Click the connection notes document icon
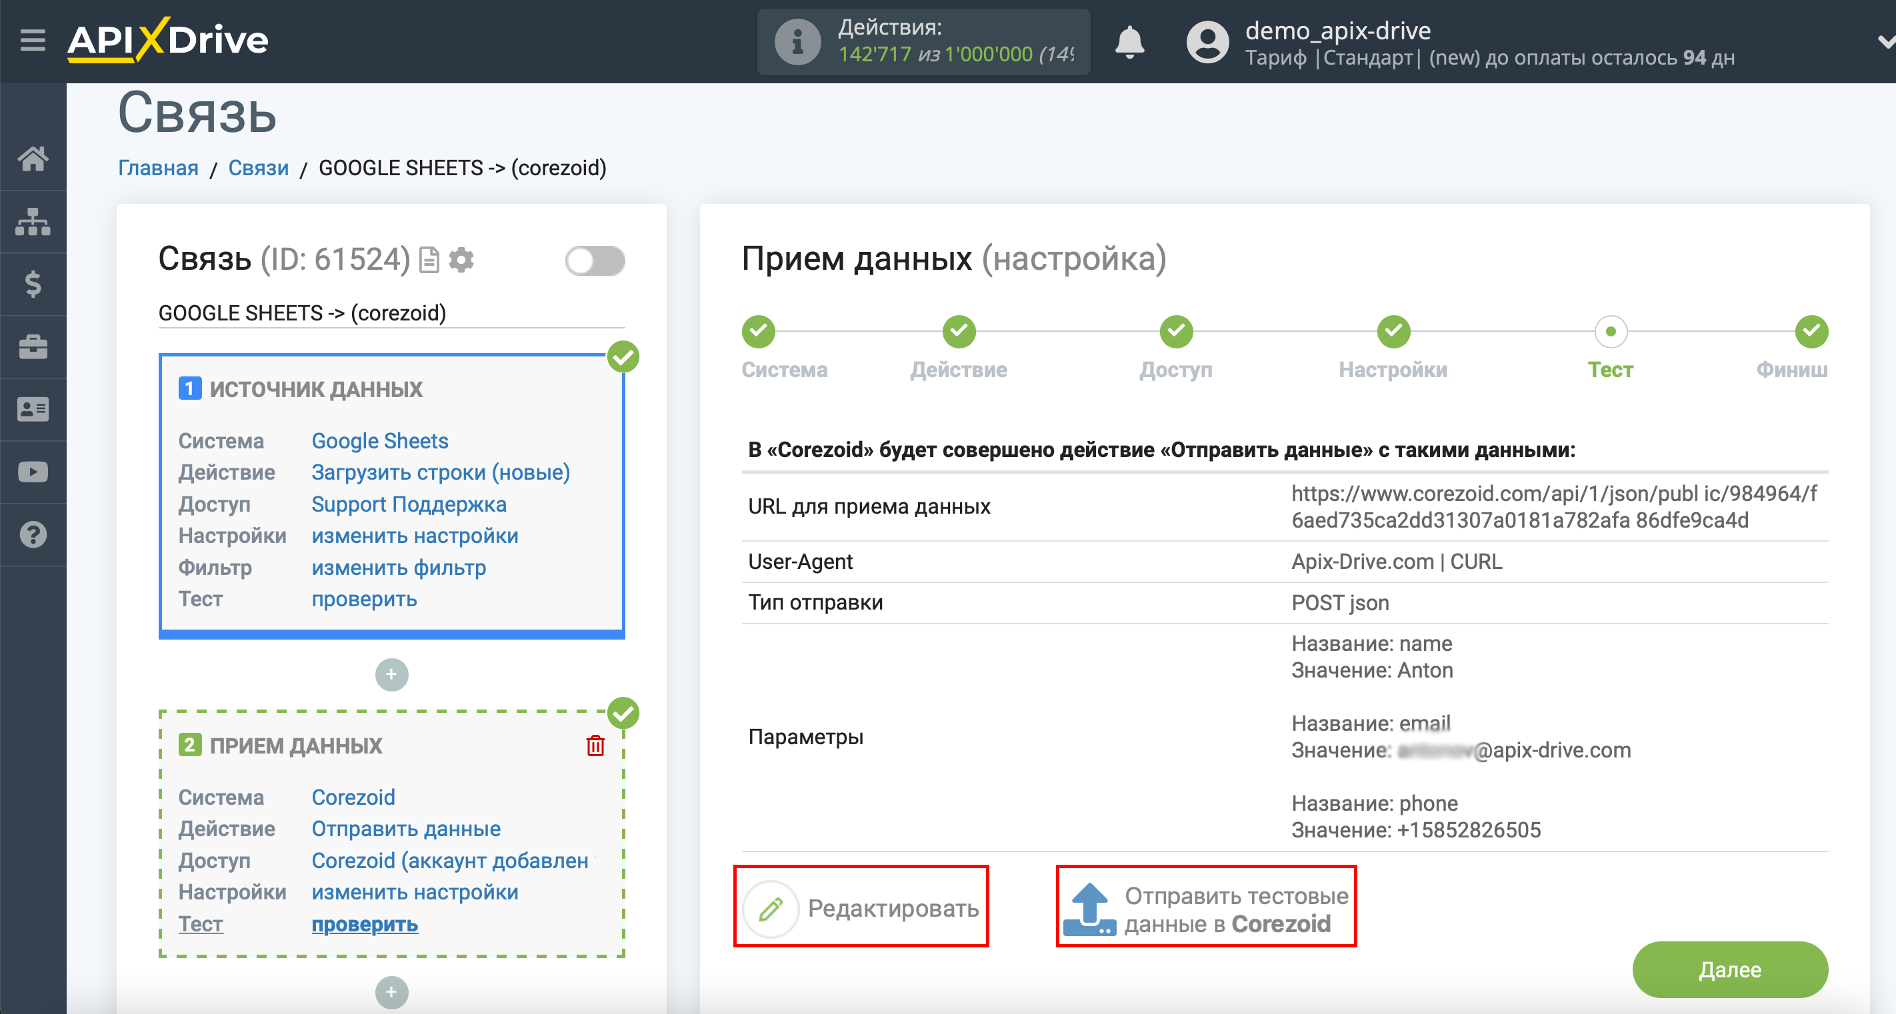 click(x=429, y=260)
